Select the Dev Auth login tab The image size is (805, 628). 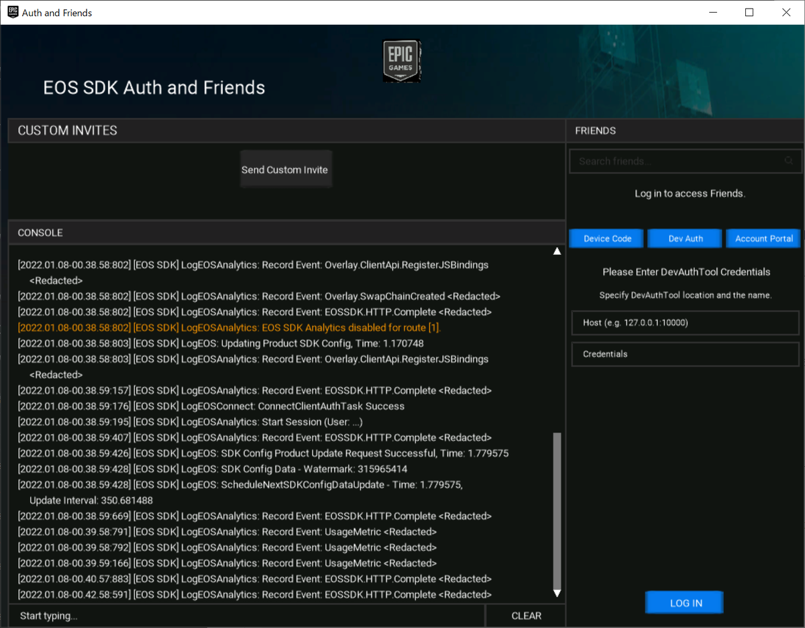coord(686,239)
